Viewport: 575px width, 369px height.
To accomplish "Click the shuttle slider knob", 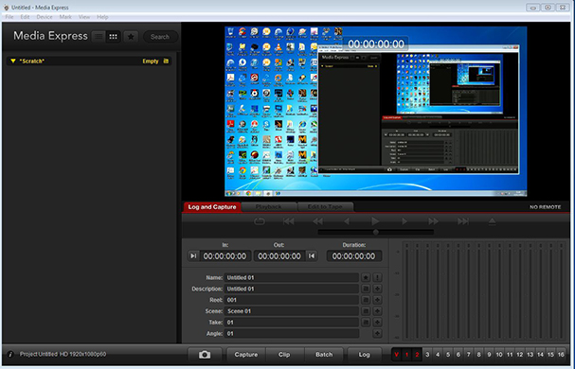I will (x=375, y=232).
